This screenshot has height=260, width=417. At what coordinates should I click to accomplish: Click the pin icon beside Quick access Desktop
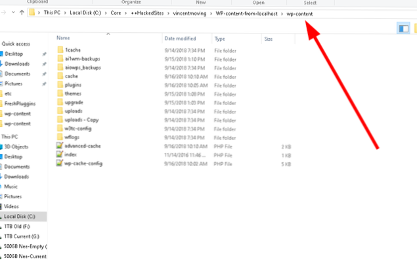tap(44, 54)
